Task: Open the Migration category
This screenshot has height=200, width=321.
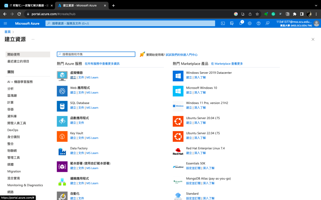Action: [x=14, y=172]
